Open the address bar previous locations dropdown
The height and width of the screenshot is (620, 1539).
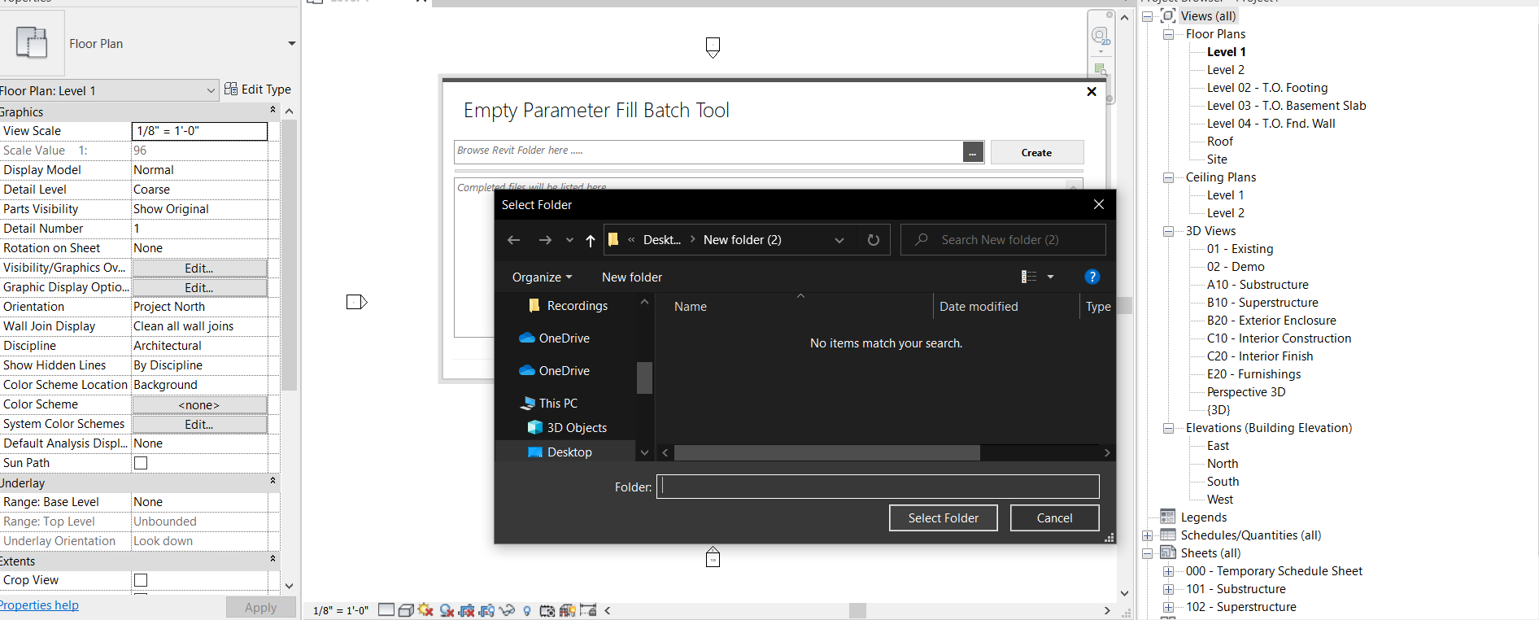839,240
